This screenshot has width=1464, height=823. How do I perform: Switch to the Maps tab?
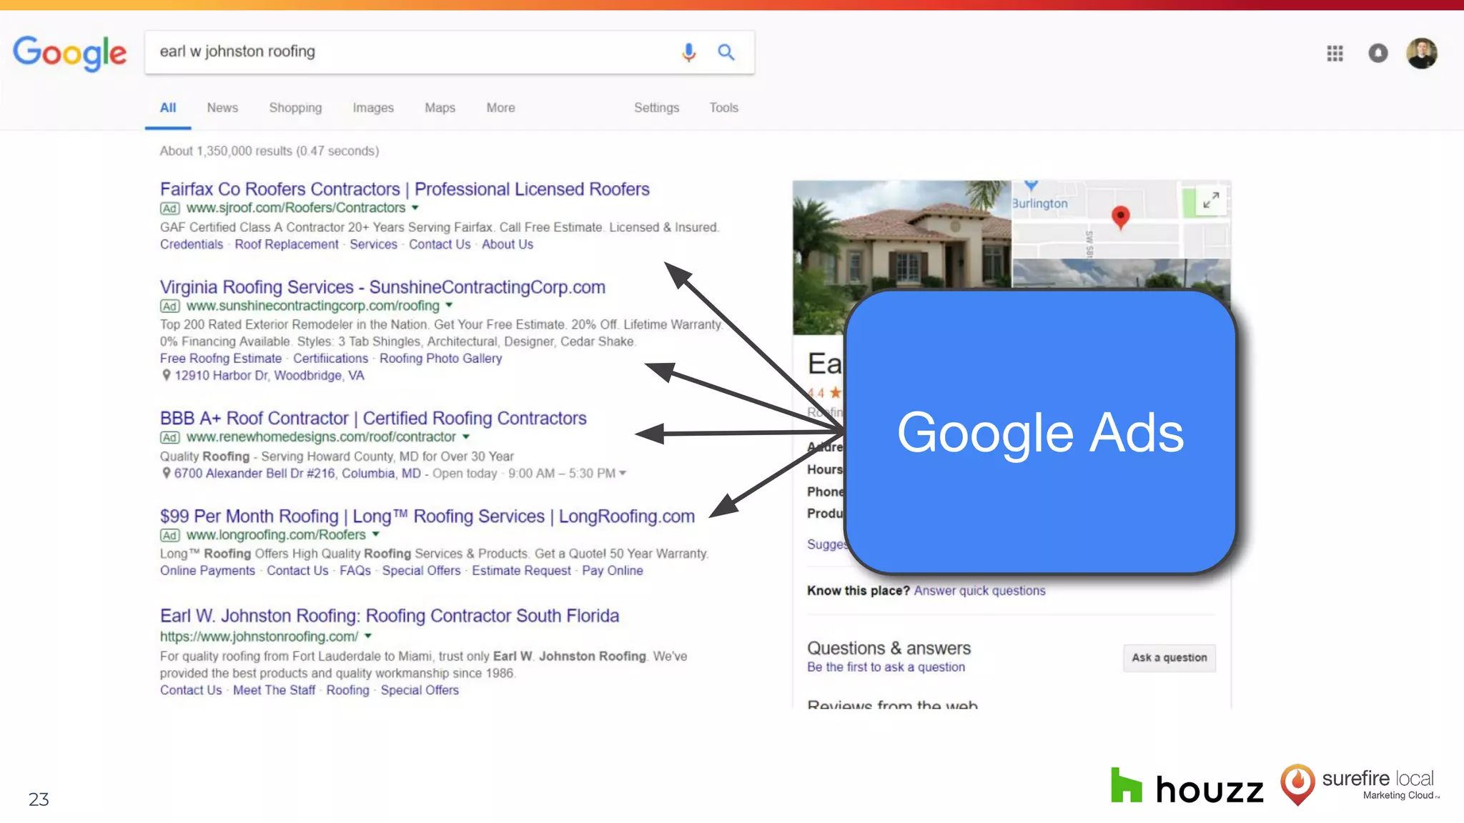[440, 108]
